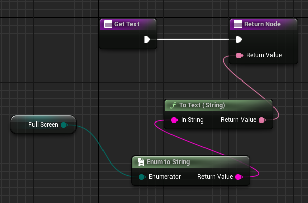This screenshot has height=203, width=308.
Task: Click the Return Node header icon
Action: 238,24
